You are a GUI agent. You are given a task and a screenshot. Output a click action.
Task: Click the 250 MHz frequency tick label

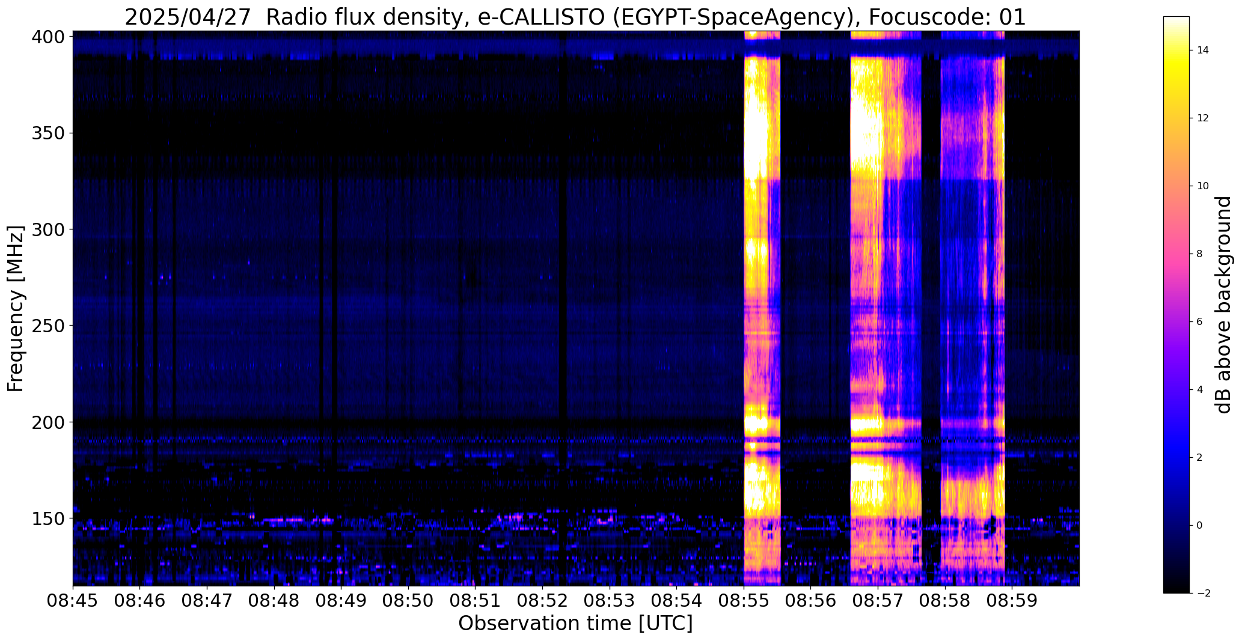click(x=48, y=326)
